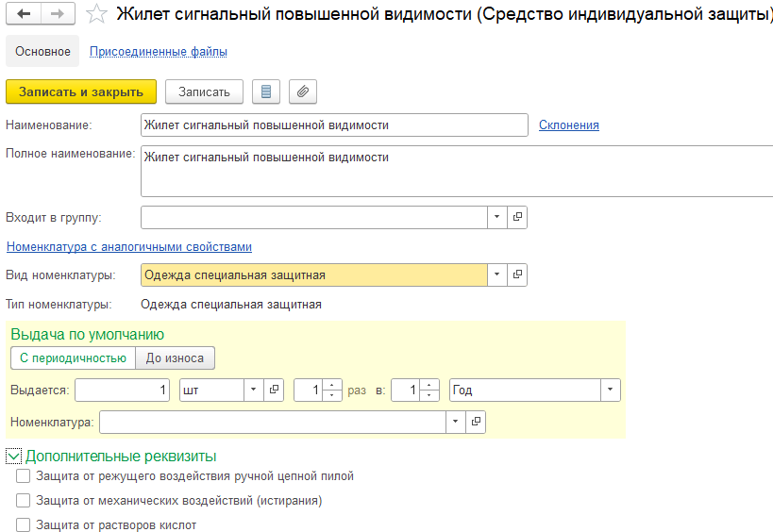Open the 'Год' period dropdown
This screenshot has width=773, height=532.
pyautogui.click(x=610, y=390)
